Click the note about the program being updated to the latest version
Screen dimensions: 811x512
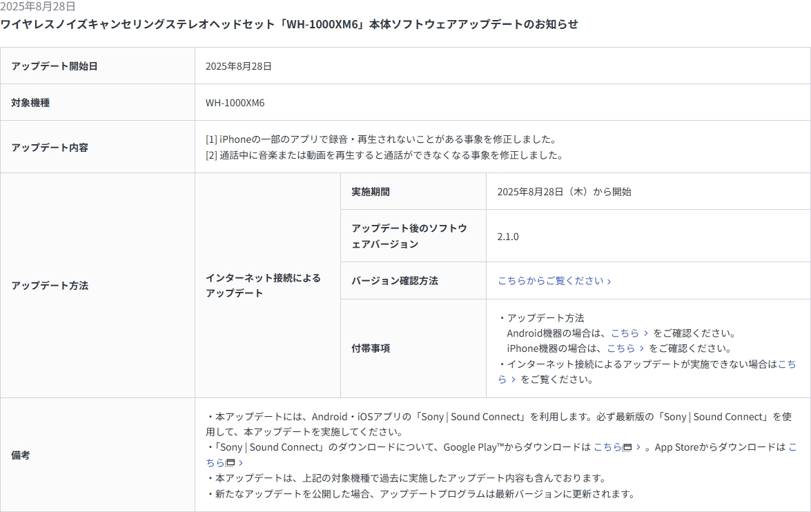pyautogui.click(x=420, y=494)
